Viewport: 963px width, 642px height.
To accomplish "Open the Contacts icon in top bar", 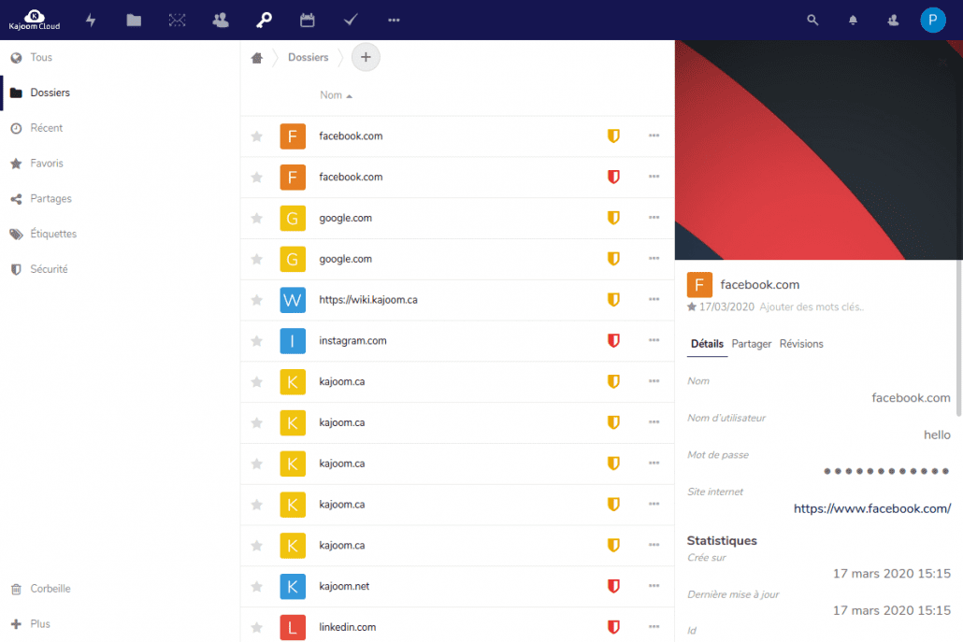I will pos(221,21).
